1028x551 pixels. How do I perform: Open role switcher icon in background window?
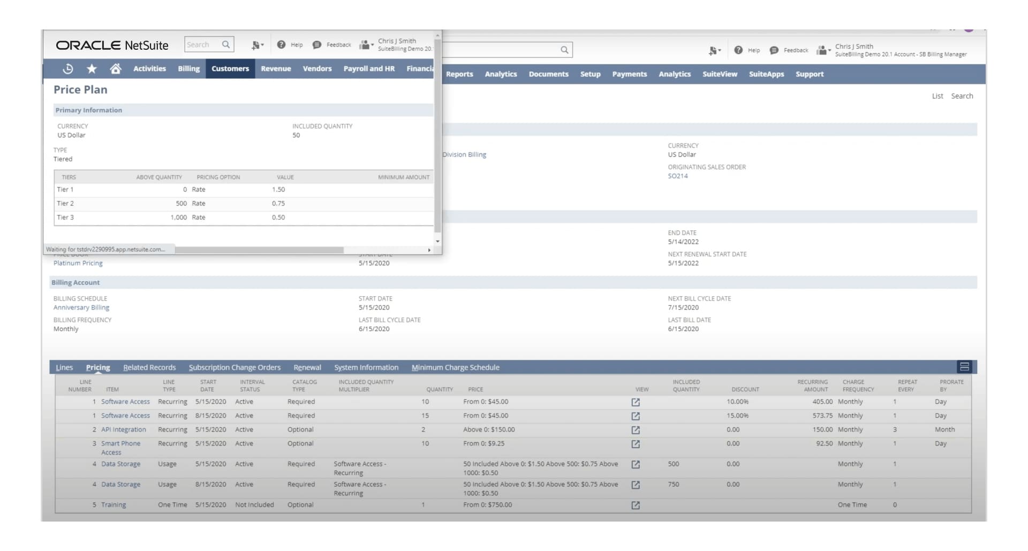[823, 50]
